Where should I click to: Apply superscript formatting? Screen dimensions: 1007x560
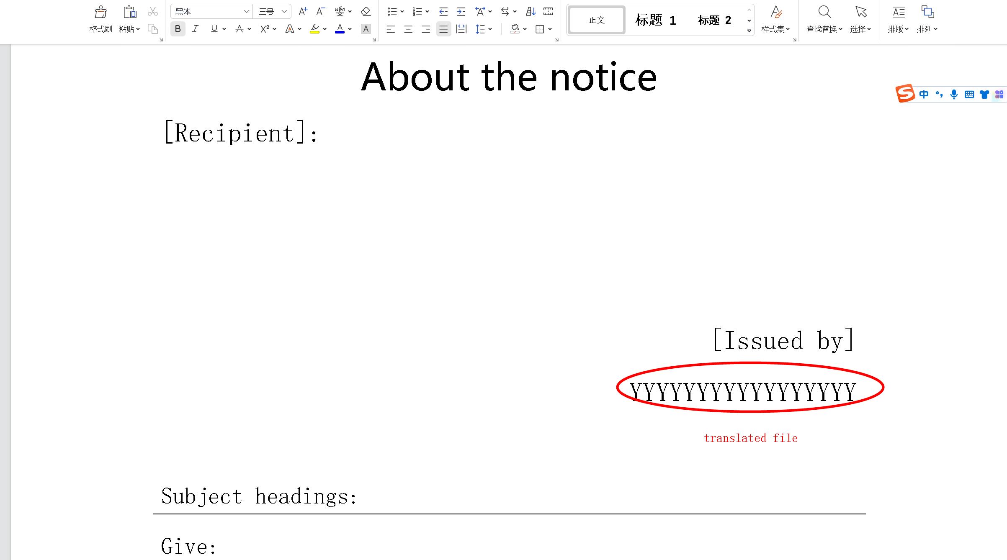point(263,29)
